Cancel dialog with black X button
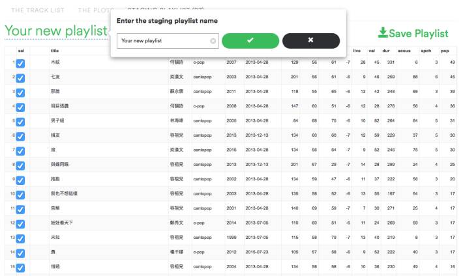Viewport: 463px width, 276px height. tap(311, 41)
